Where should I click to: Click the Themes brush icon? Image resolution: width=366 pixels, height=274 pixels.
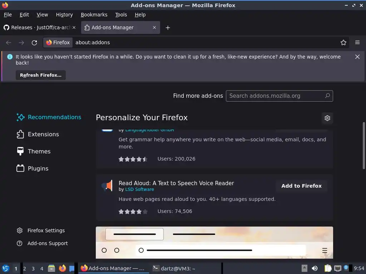(x=20, y=151)
